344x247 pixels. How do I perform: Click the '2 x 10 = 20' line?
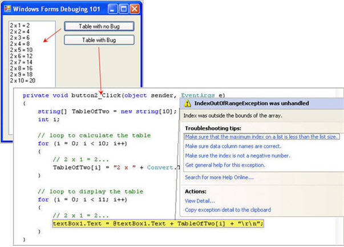click(x=22, y=80)
